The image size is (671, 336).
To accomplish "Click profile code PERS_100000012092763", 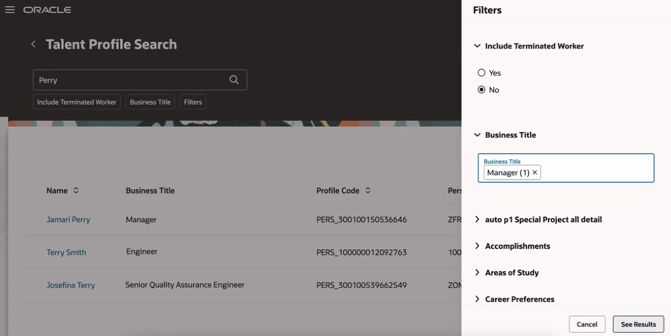I will (x=361, y=252).
